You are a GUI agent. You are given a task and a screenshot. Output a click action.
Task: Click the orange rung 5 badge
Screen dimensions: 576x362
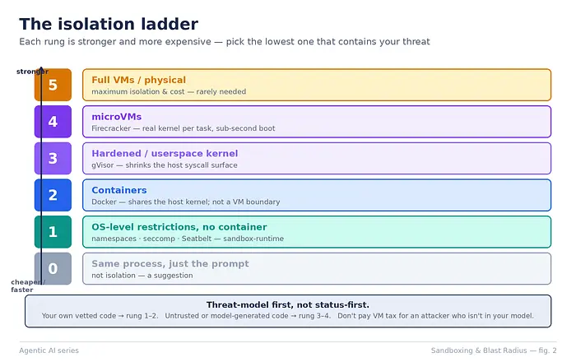(x=53, y=85)
